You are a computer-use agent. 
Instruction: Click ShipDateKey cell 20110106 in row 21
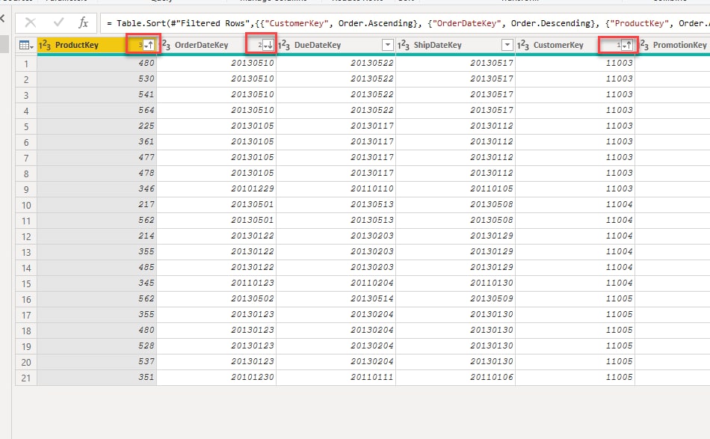click(456, 377)
